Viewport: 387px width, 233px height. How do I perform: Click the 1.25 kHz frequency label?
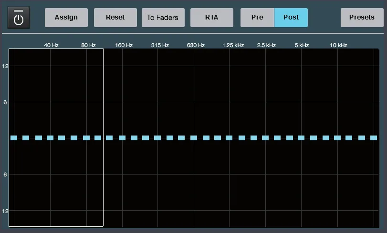pyautogui.click(x=233, y=45)
